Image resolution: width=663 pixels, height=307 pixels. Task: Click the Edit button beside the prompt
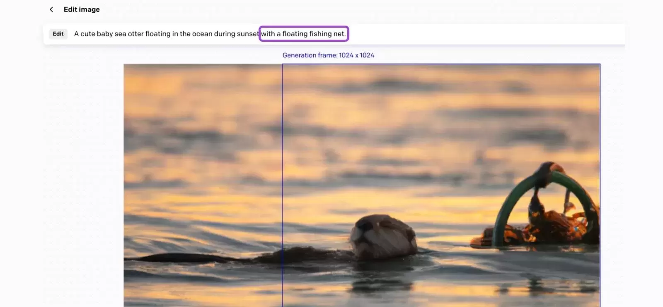[58, 34]
